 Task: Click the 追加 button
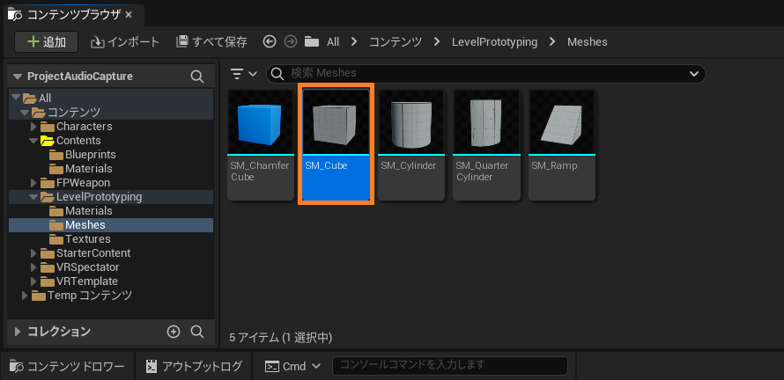[x=47, y=42]
